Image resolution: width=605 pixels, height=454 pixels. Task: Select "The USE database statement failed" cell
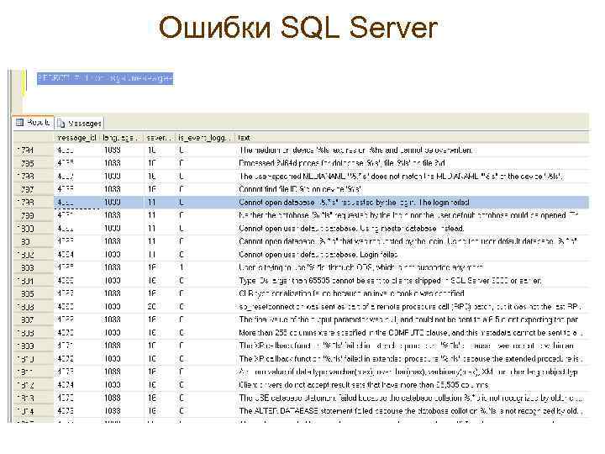point(412,398)
